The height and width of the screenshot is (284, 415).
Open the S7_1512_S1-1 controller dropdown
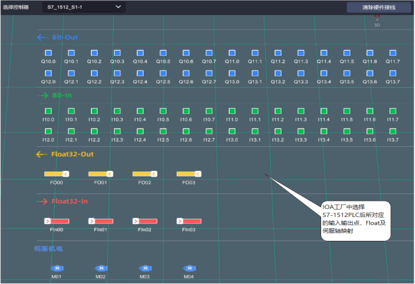coord(84,7)
